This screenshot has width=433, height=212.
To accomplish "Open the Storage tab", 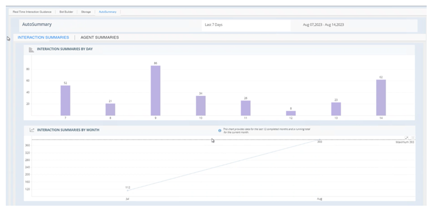I will 86,12.
